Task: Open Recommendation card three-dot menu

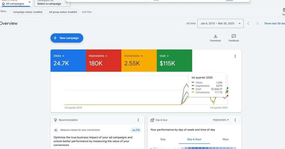Action: [x=138, y=120]
